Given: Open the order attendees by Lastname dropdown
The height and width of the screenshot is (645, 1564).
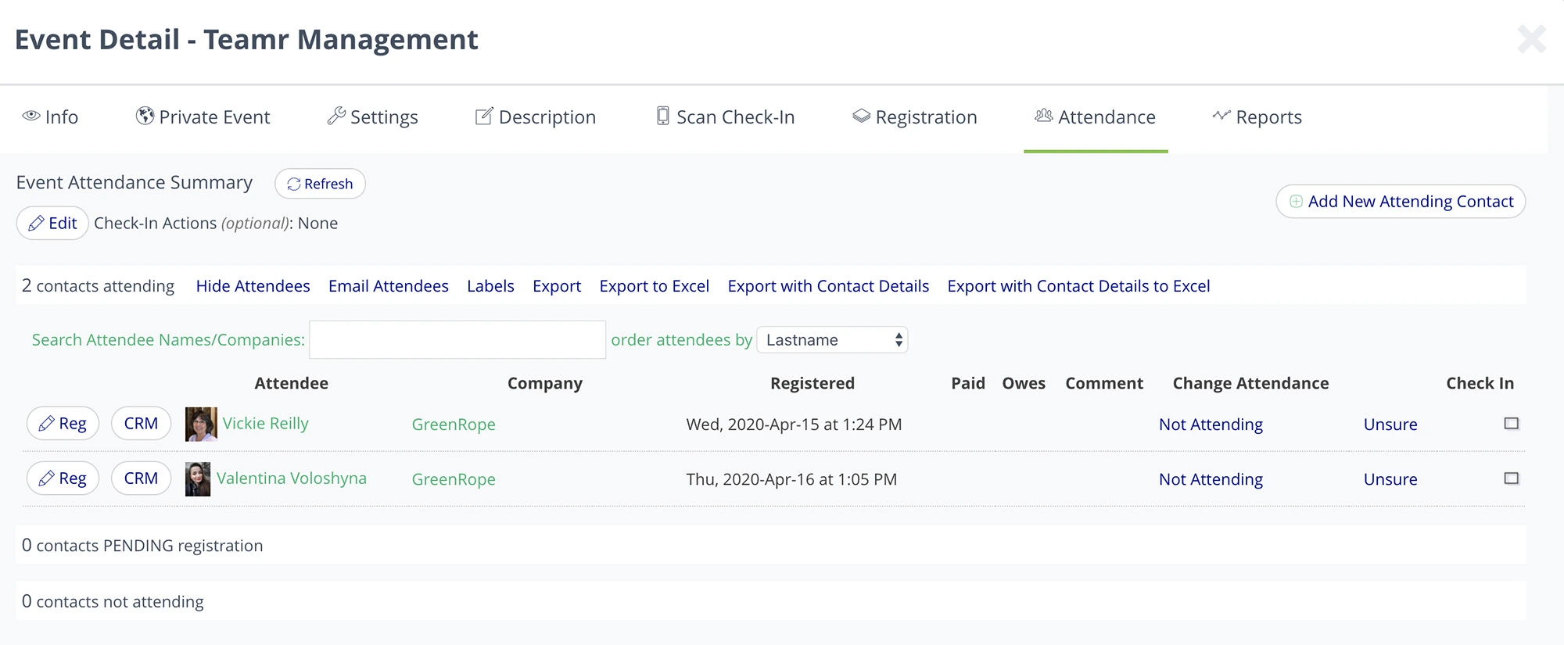Looking at the screenshot, I should [x=832, y=340].
